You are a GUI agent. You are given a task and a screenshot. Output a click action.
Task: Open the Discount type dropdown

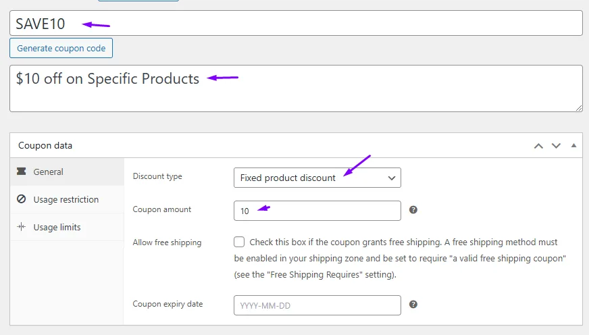[x=317, y=178]
